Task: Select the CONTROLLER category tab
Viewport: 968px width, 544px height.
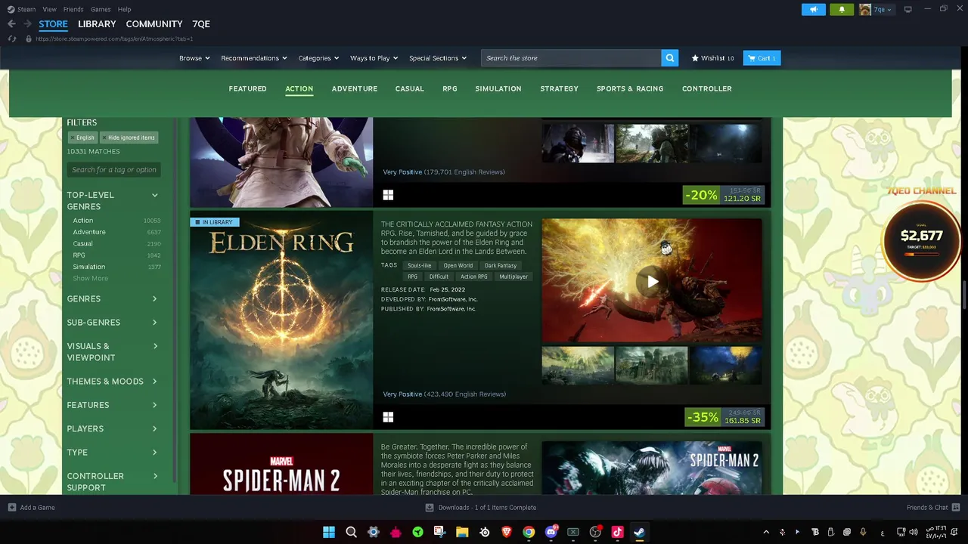Action: [707, 89]
